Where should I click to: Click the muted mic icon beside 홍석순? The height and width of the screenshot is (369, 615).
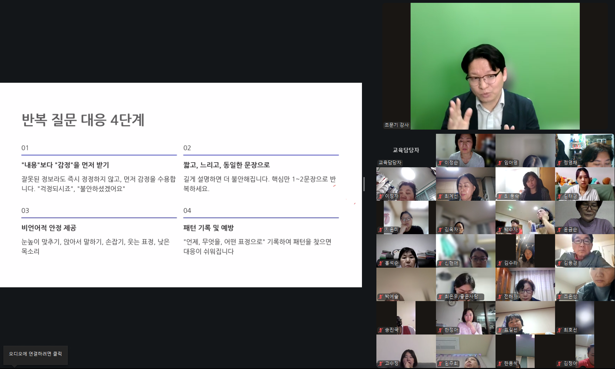(381, 263)
